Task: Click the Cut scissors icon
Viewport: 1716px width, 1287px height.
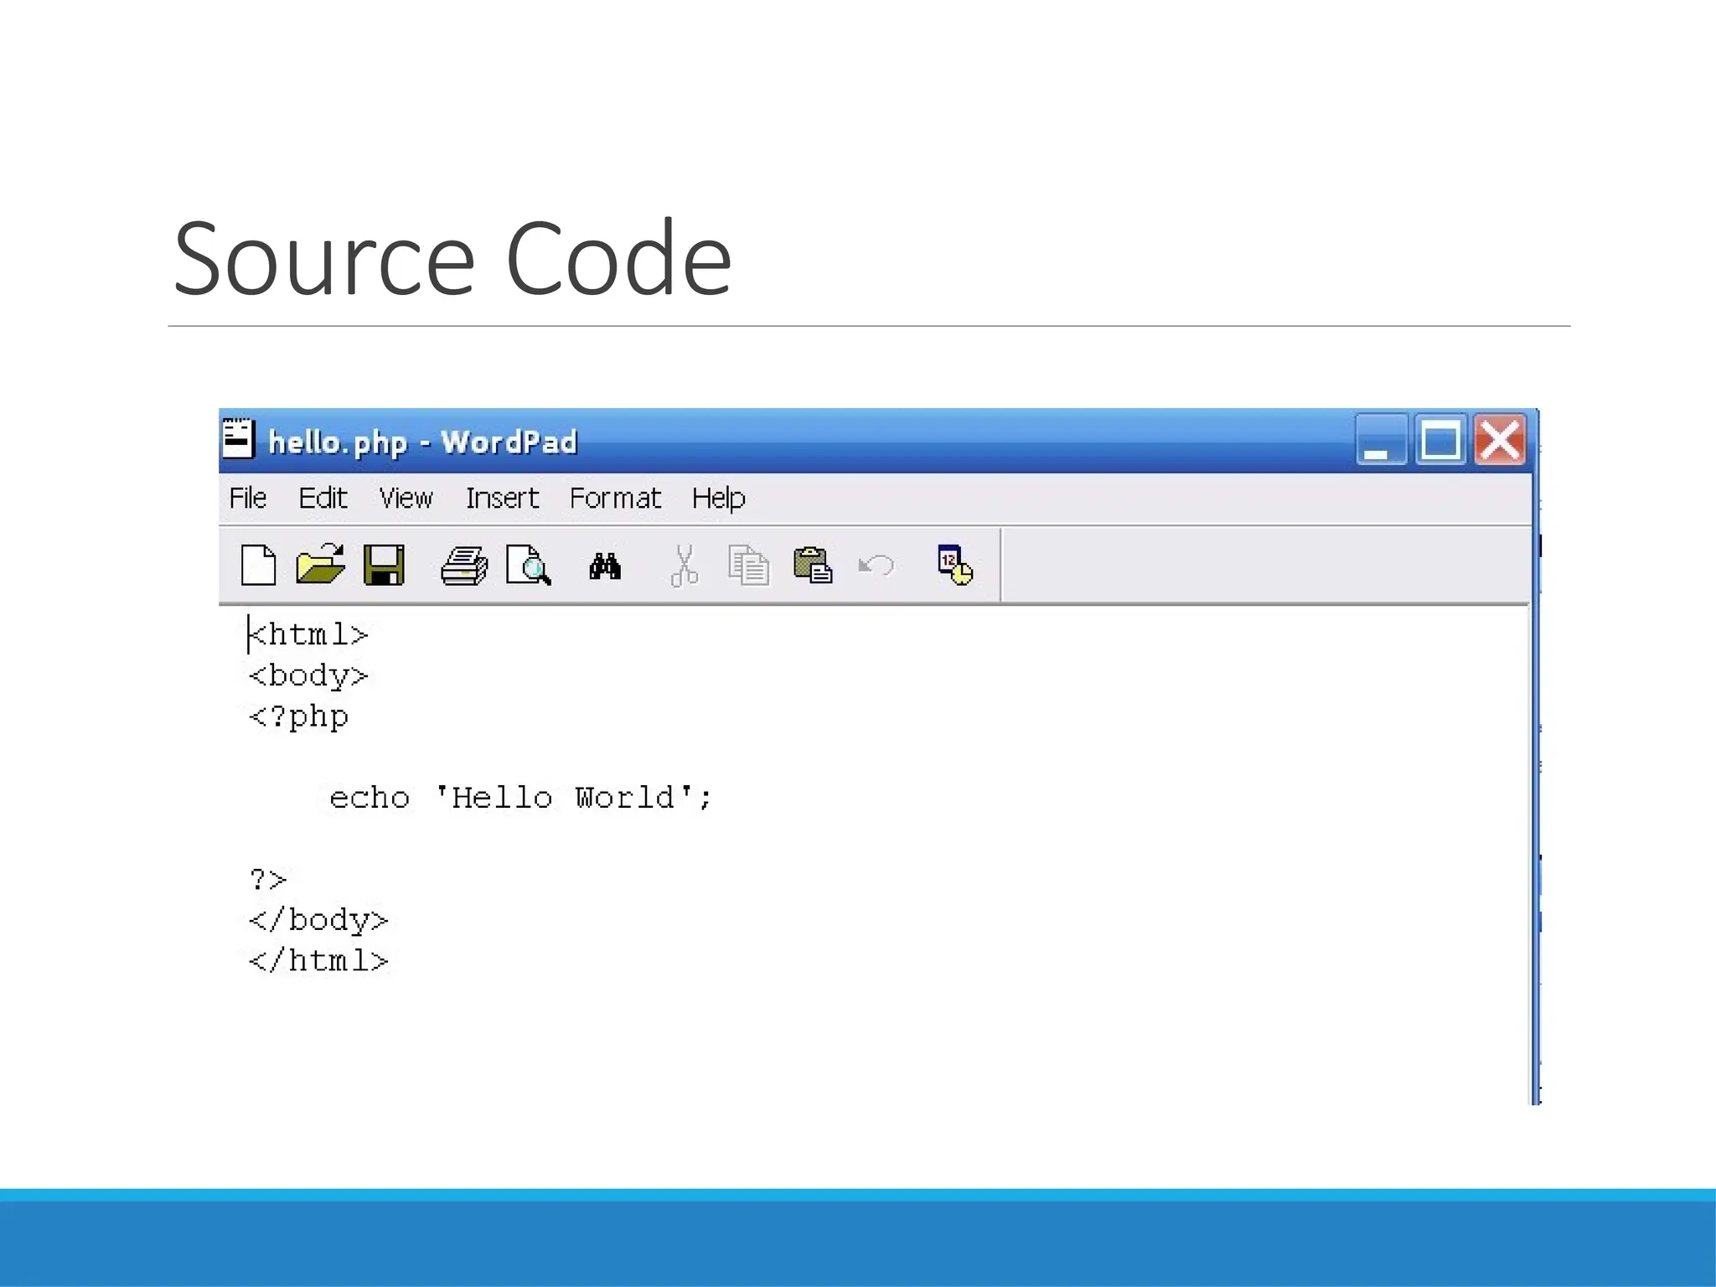Action: [x=684, y=566]
